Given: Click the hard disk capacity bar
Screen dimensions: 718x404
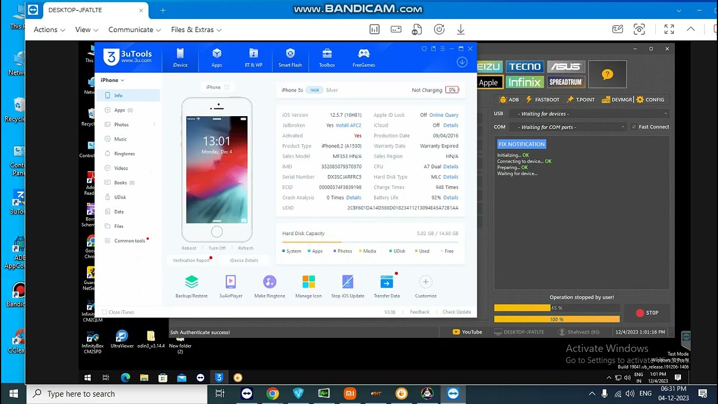Looking at the screenshot, I should point(370,242).
